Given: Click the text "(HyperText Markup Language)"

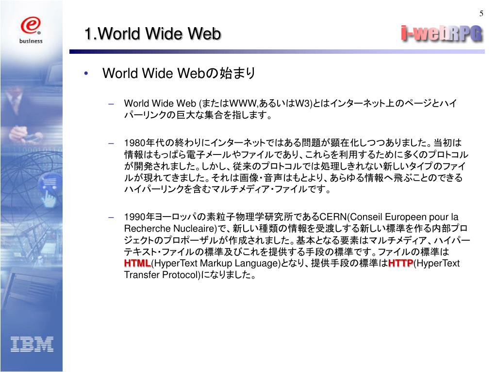Looking at the screenshot, I should click(216, 263).
